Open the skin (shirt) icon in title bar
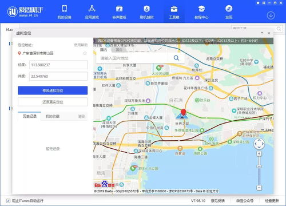286x206 pixels. tap(258, 3)
